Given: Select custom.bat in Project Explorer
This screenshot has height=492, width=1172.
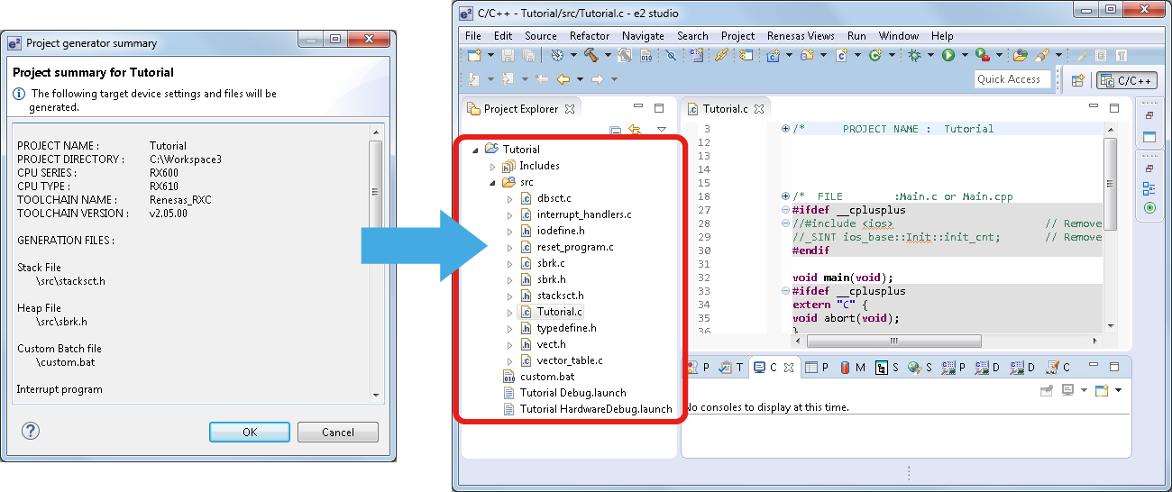Looking at the screenshot, I should [547, 377].
